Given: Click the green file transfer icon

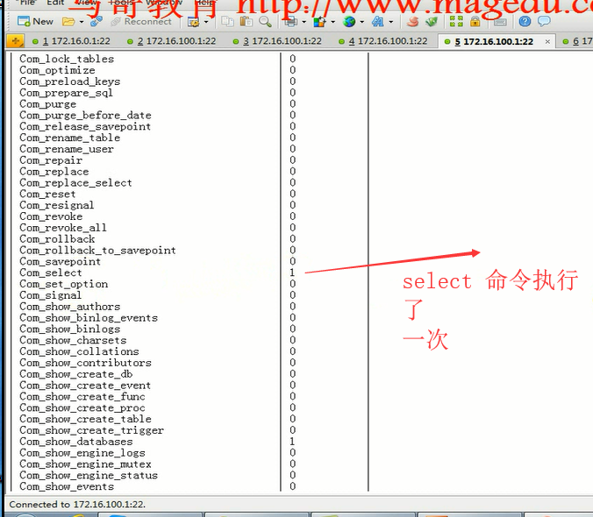Looking at the screenshot, I should [x=432, y=22].
